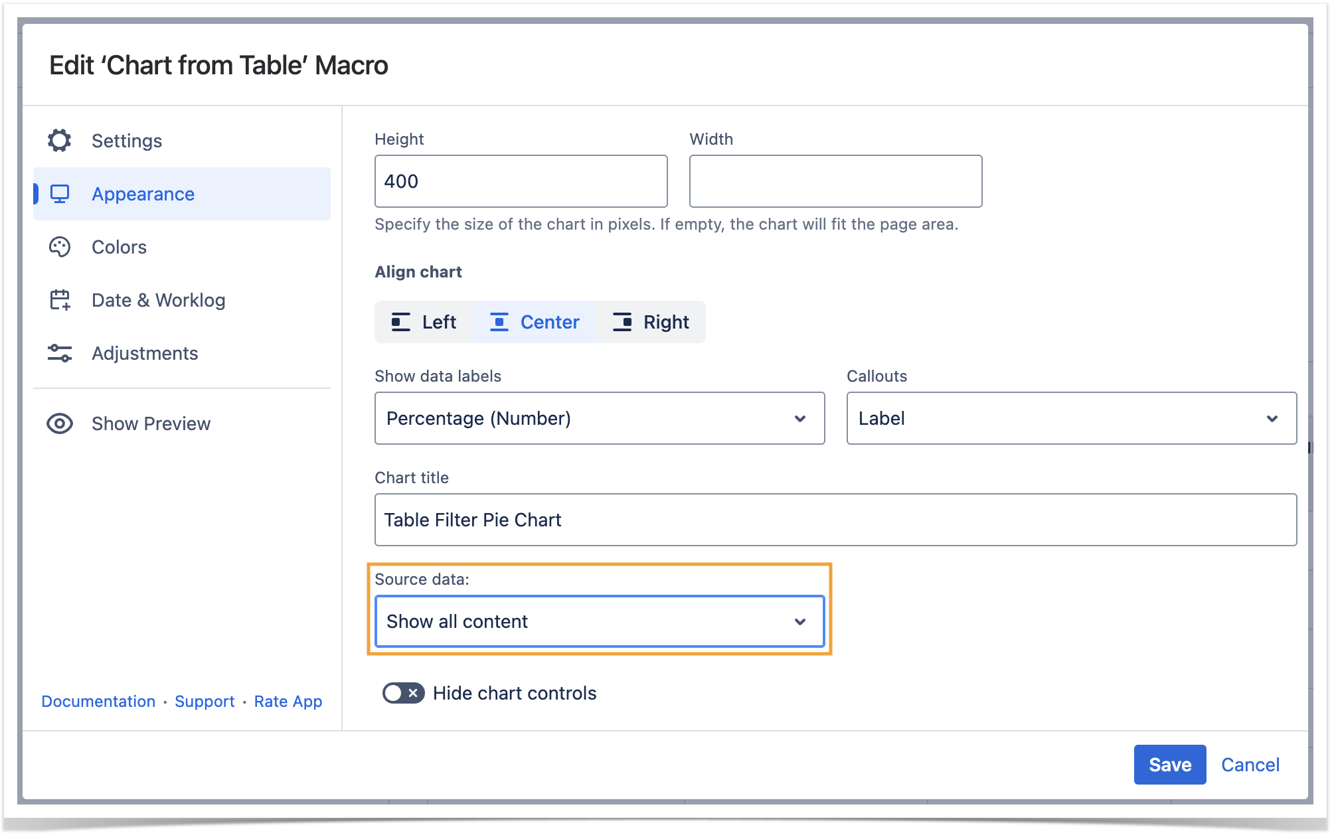Open the Documentation link

tap(98, 702)
